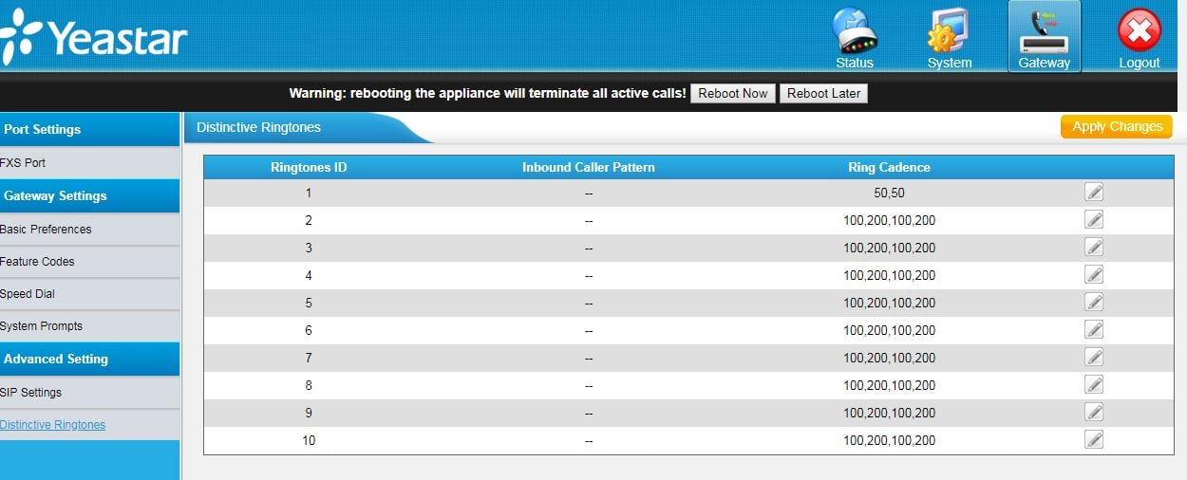Click the red Logout icon
Screen dimensions: 1187x480
[x=1139, y=36]
